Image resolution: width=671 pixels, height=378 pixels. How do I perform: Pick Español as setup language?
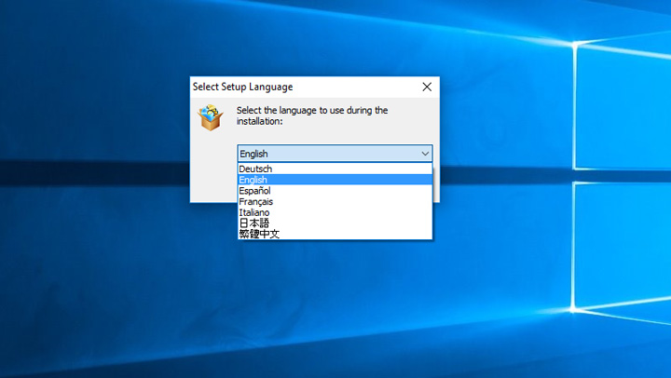335,190
